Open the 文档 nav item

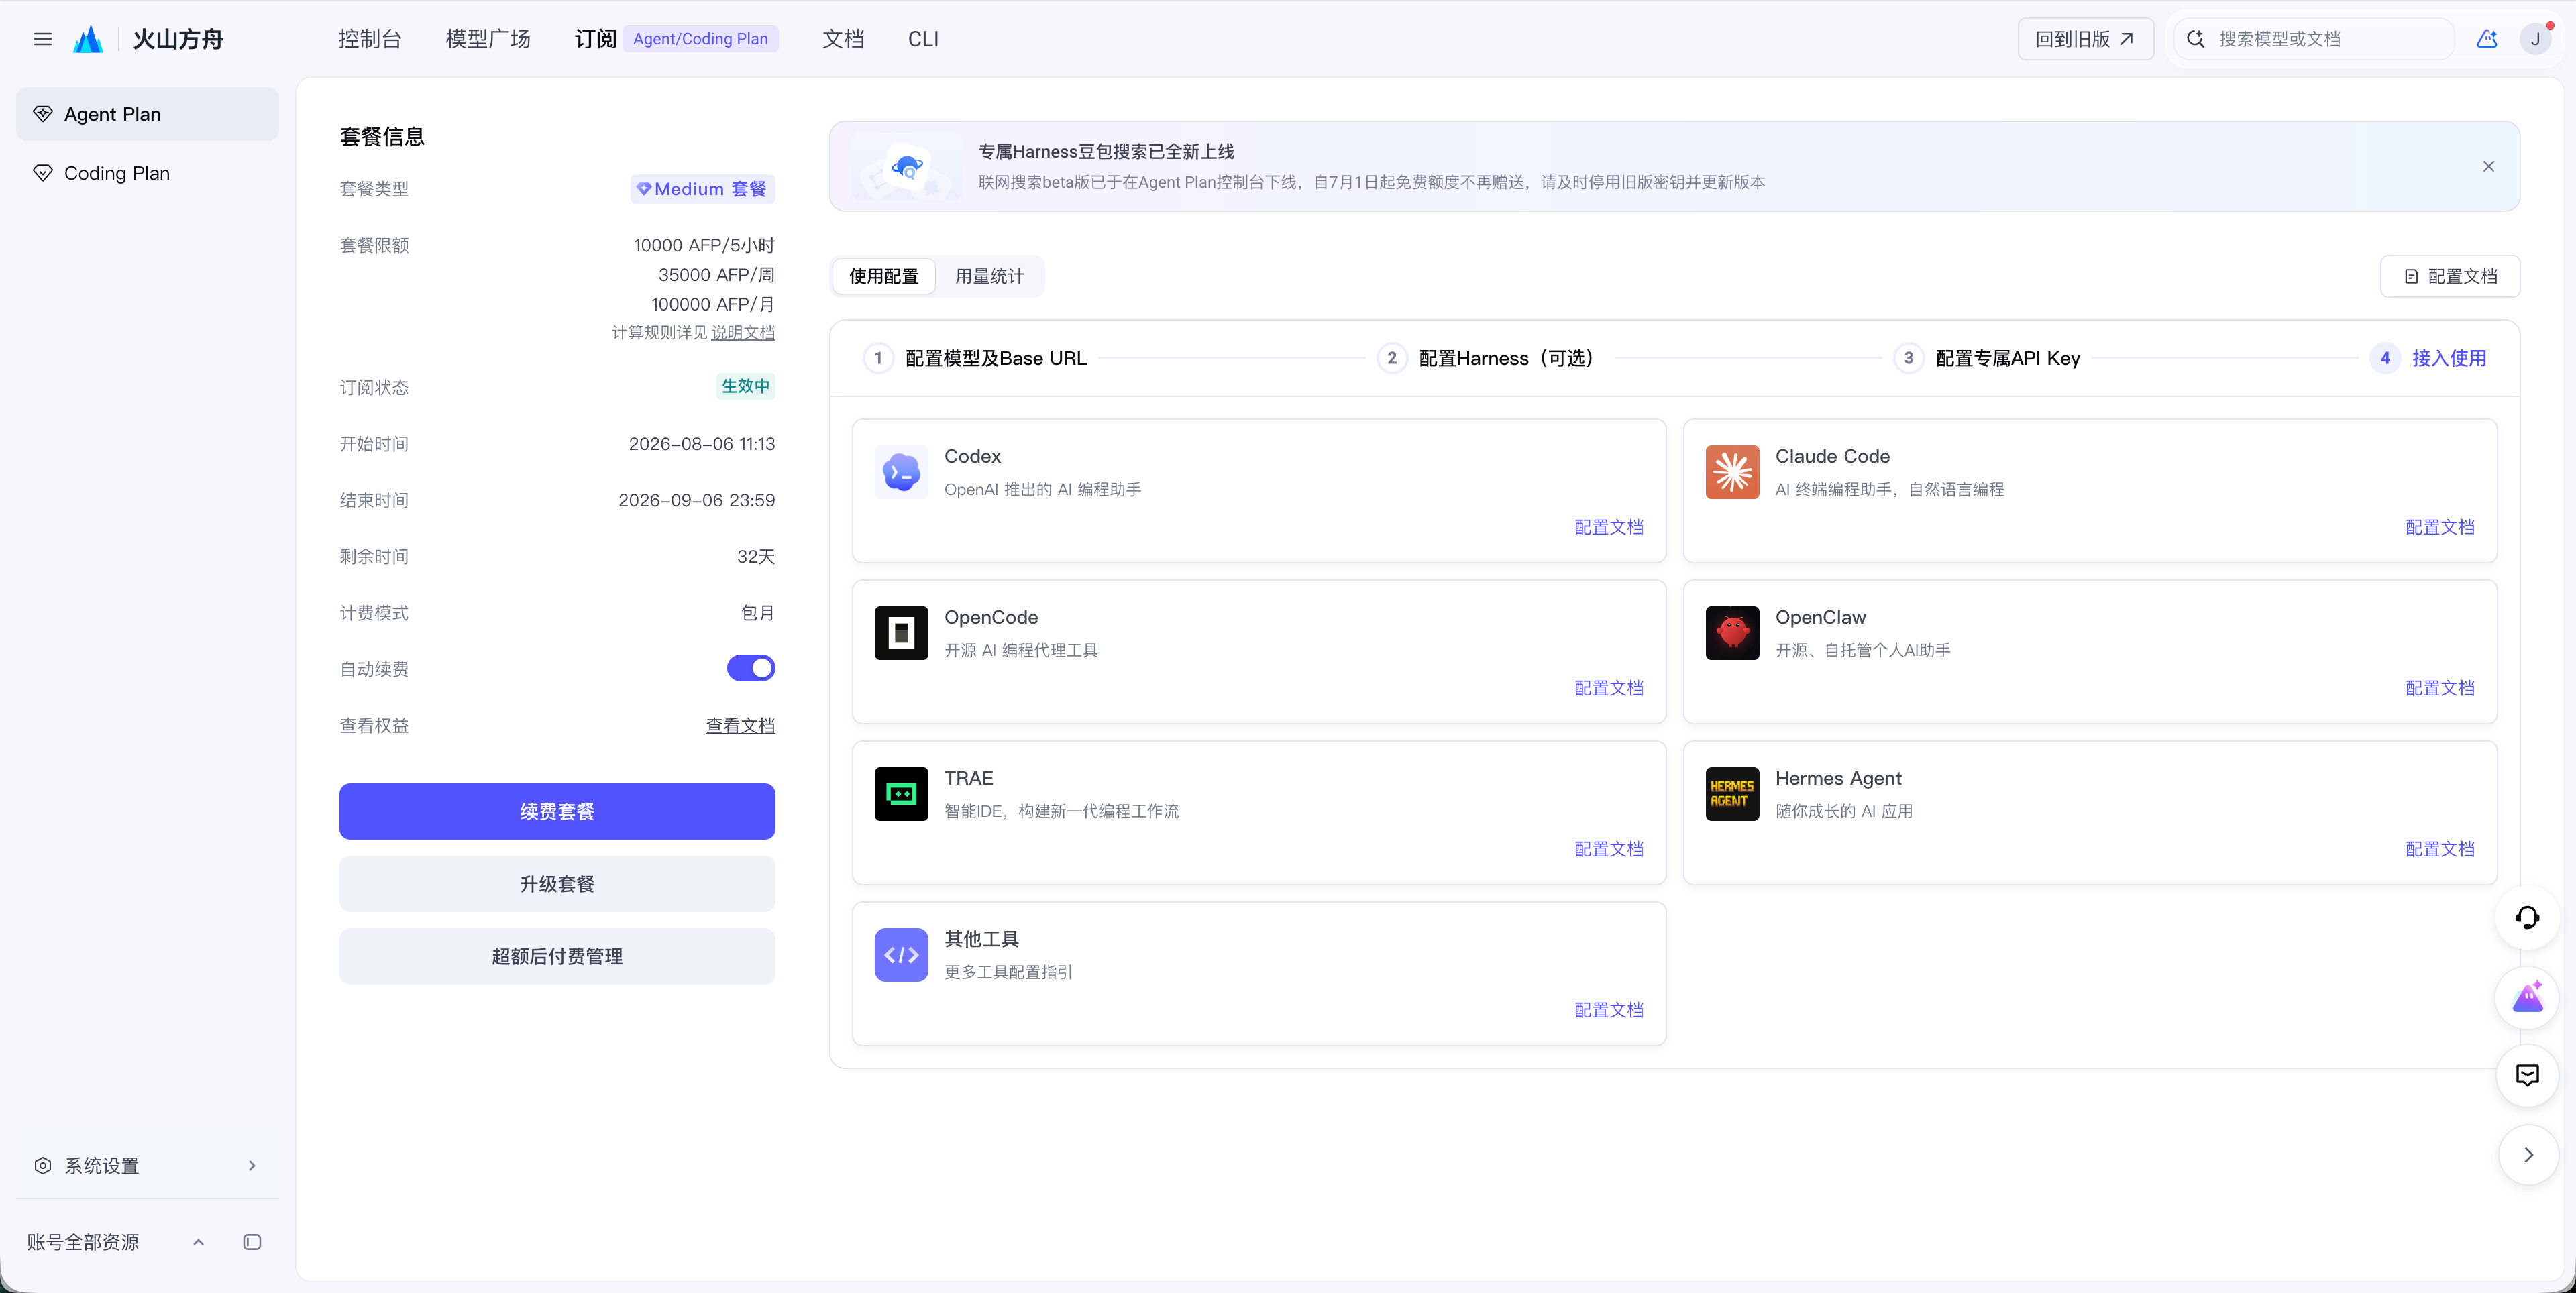(842, 39)
